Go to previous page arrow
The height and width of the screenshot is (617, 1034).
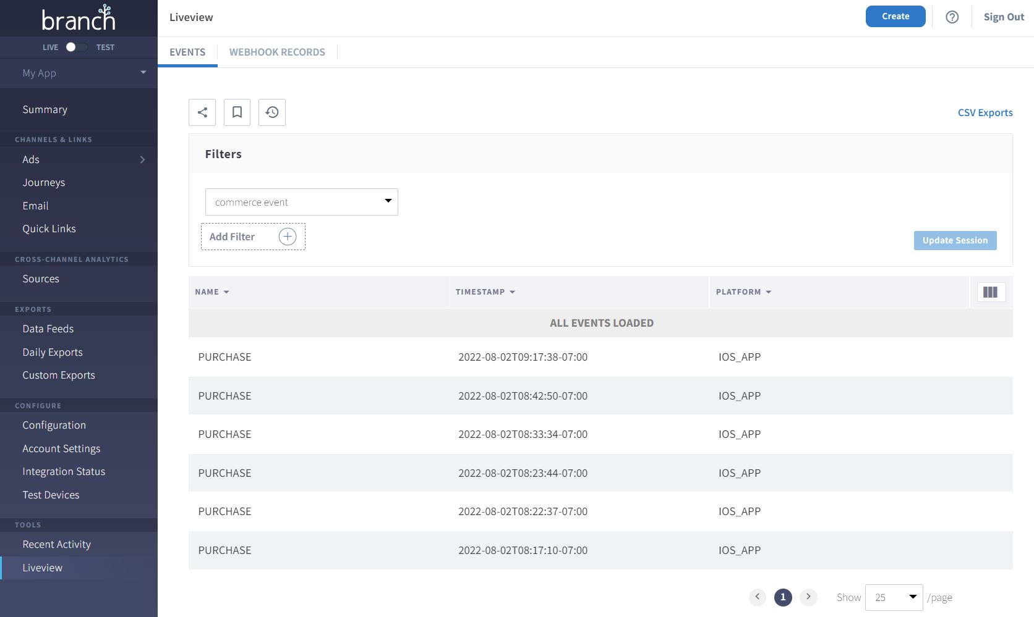[758, 597]
